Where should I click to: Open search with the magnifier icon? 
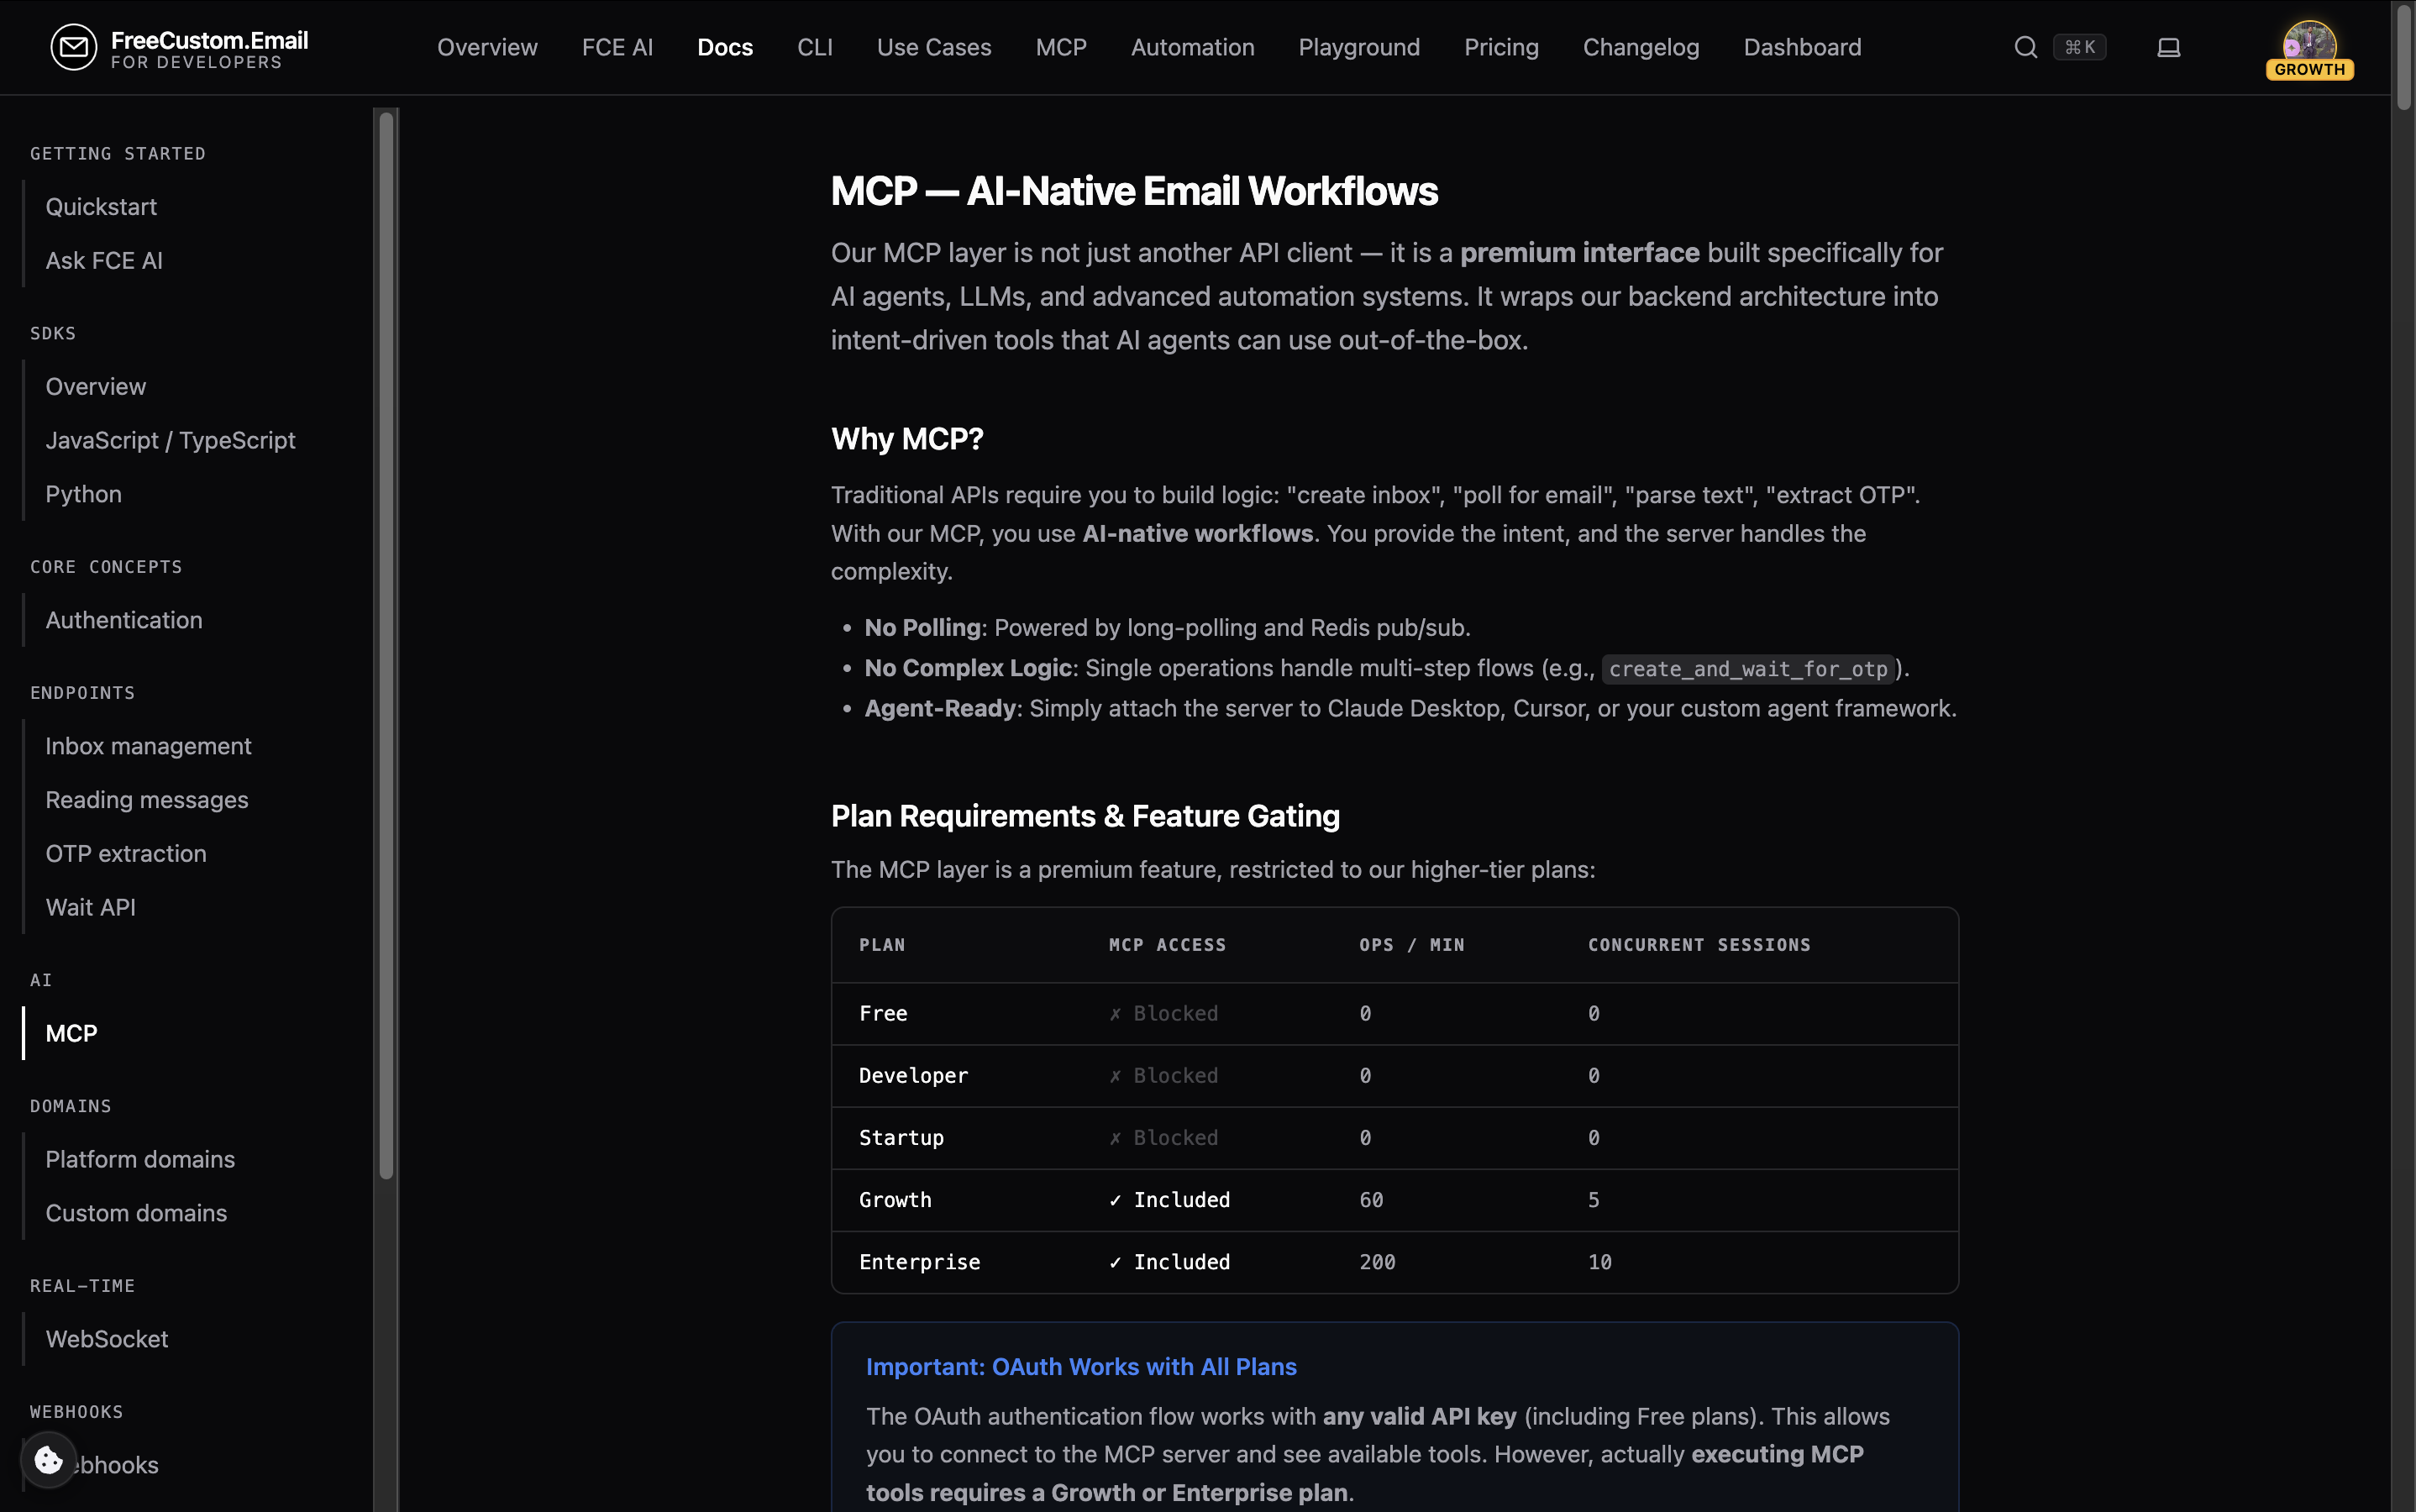[x=2026, y=47]
